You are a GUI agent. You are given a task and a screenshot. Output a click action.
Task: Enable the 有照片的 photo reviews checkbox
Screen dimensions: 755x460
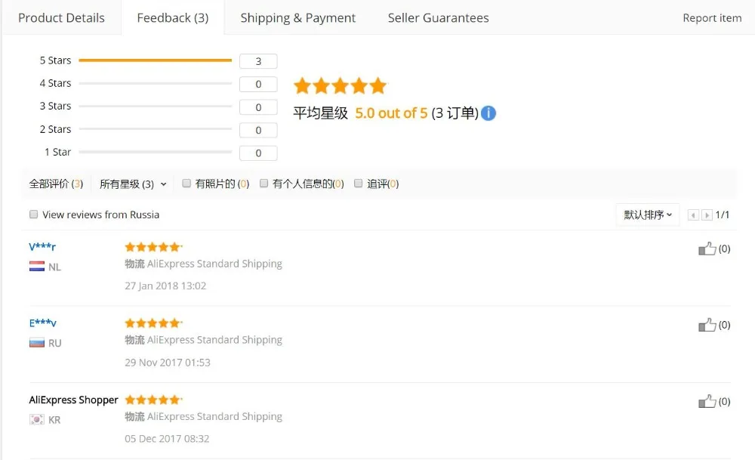[x=186, y=183]
